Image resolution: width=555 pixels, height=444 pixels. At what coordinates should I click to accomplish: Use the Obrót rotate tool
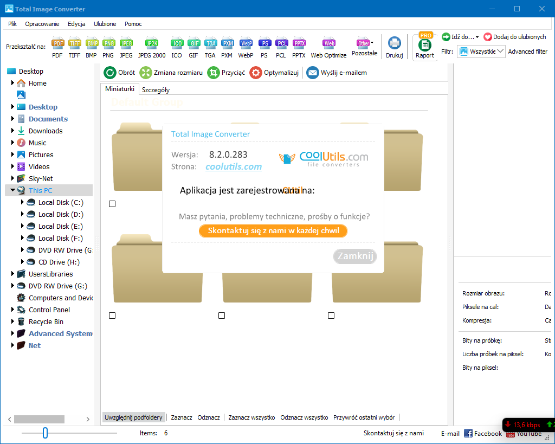click(119, 73)
